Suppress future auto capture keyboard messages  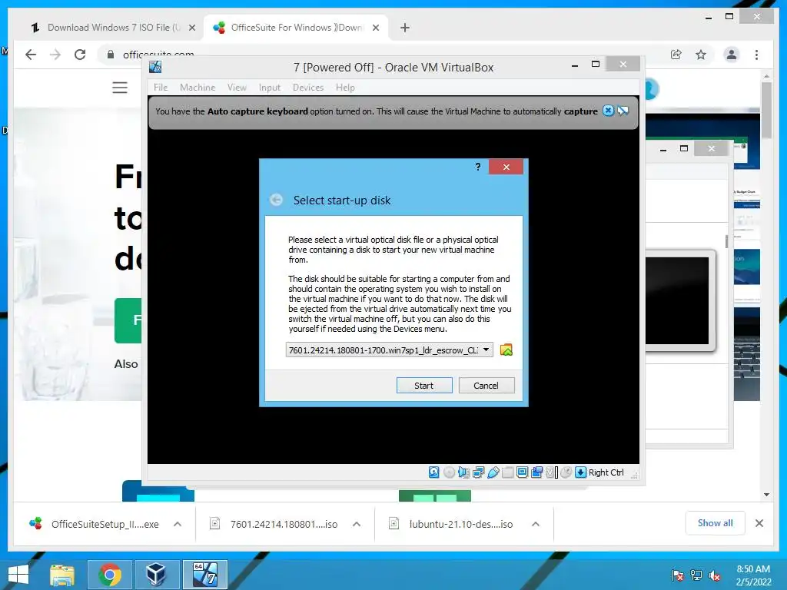tap(623, 111)
